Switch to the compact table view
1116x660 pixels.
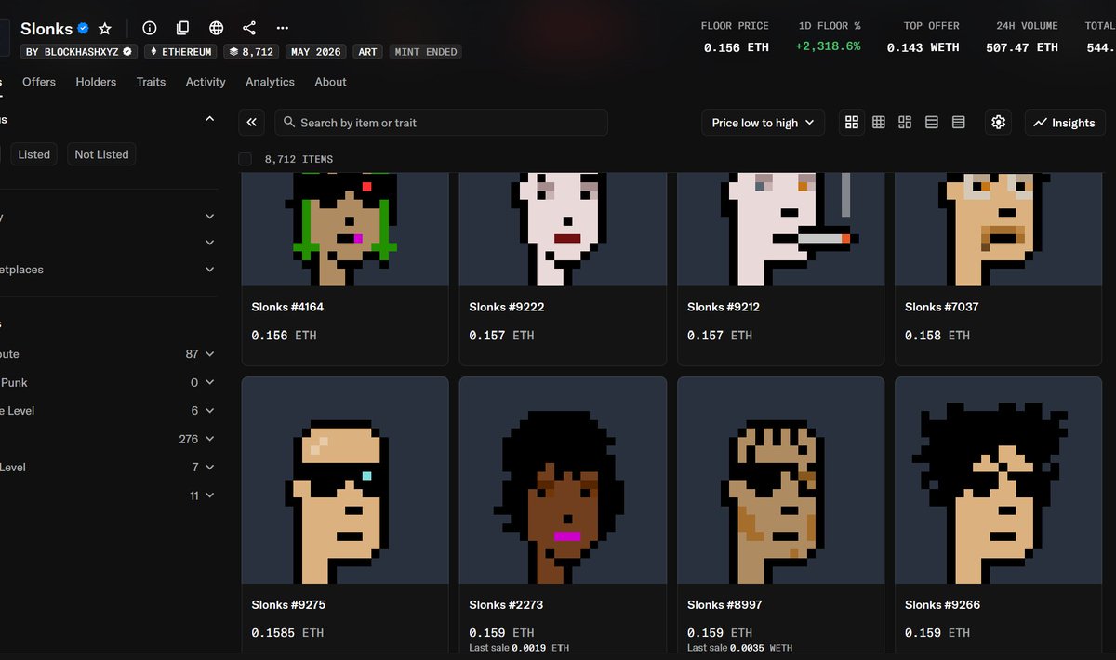(959, 123)
